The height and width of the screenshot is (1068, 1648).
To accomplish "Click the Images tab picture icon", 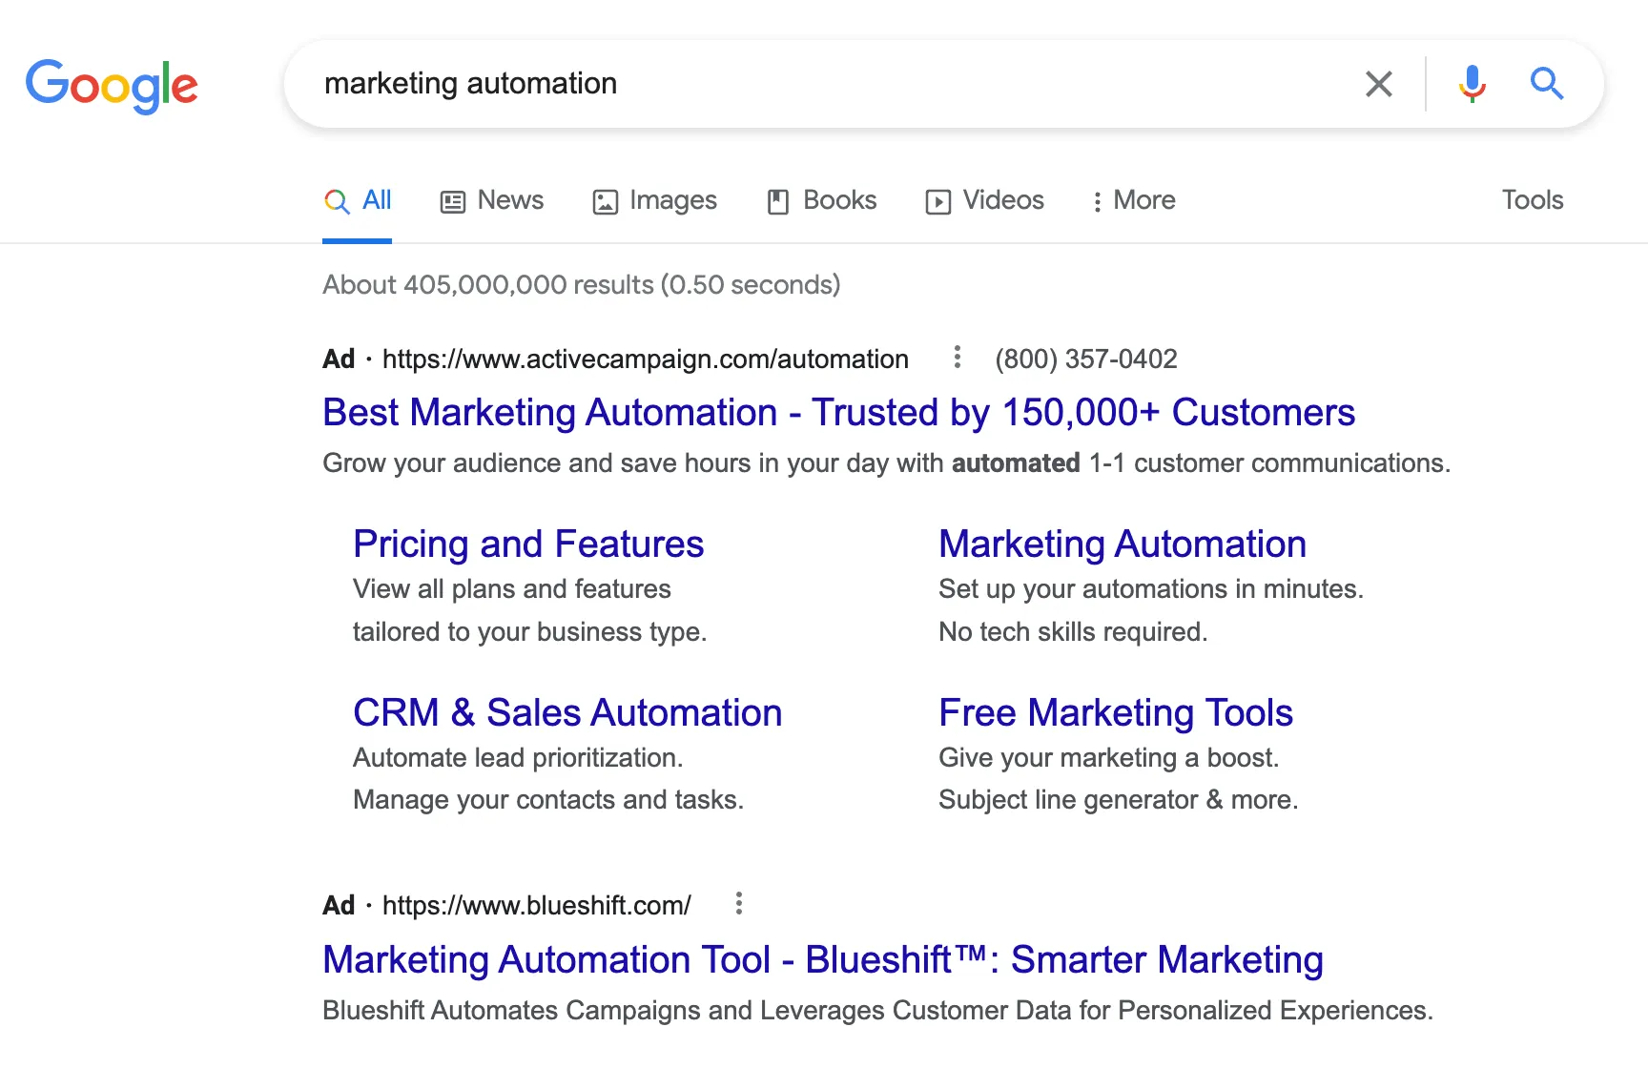I will click(x=606, y=201).
